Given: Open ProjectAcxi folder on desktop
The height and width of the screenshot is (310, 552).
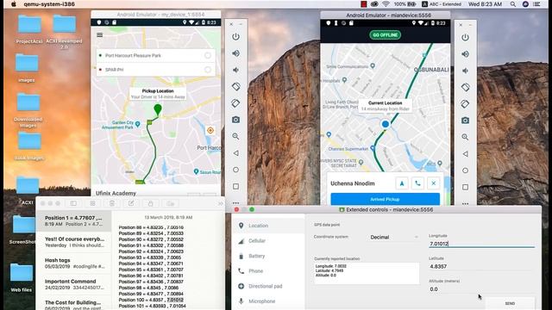Looking at the screenshot, I should [29, 29].
